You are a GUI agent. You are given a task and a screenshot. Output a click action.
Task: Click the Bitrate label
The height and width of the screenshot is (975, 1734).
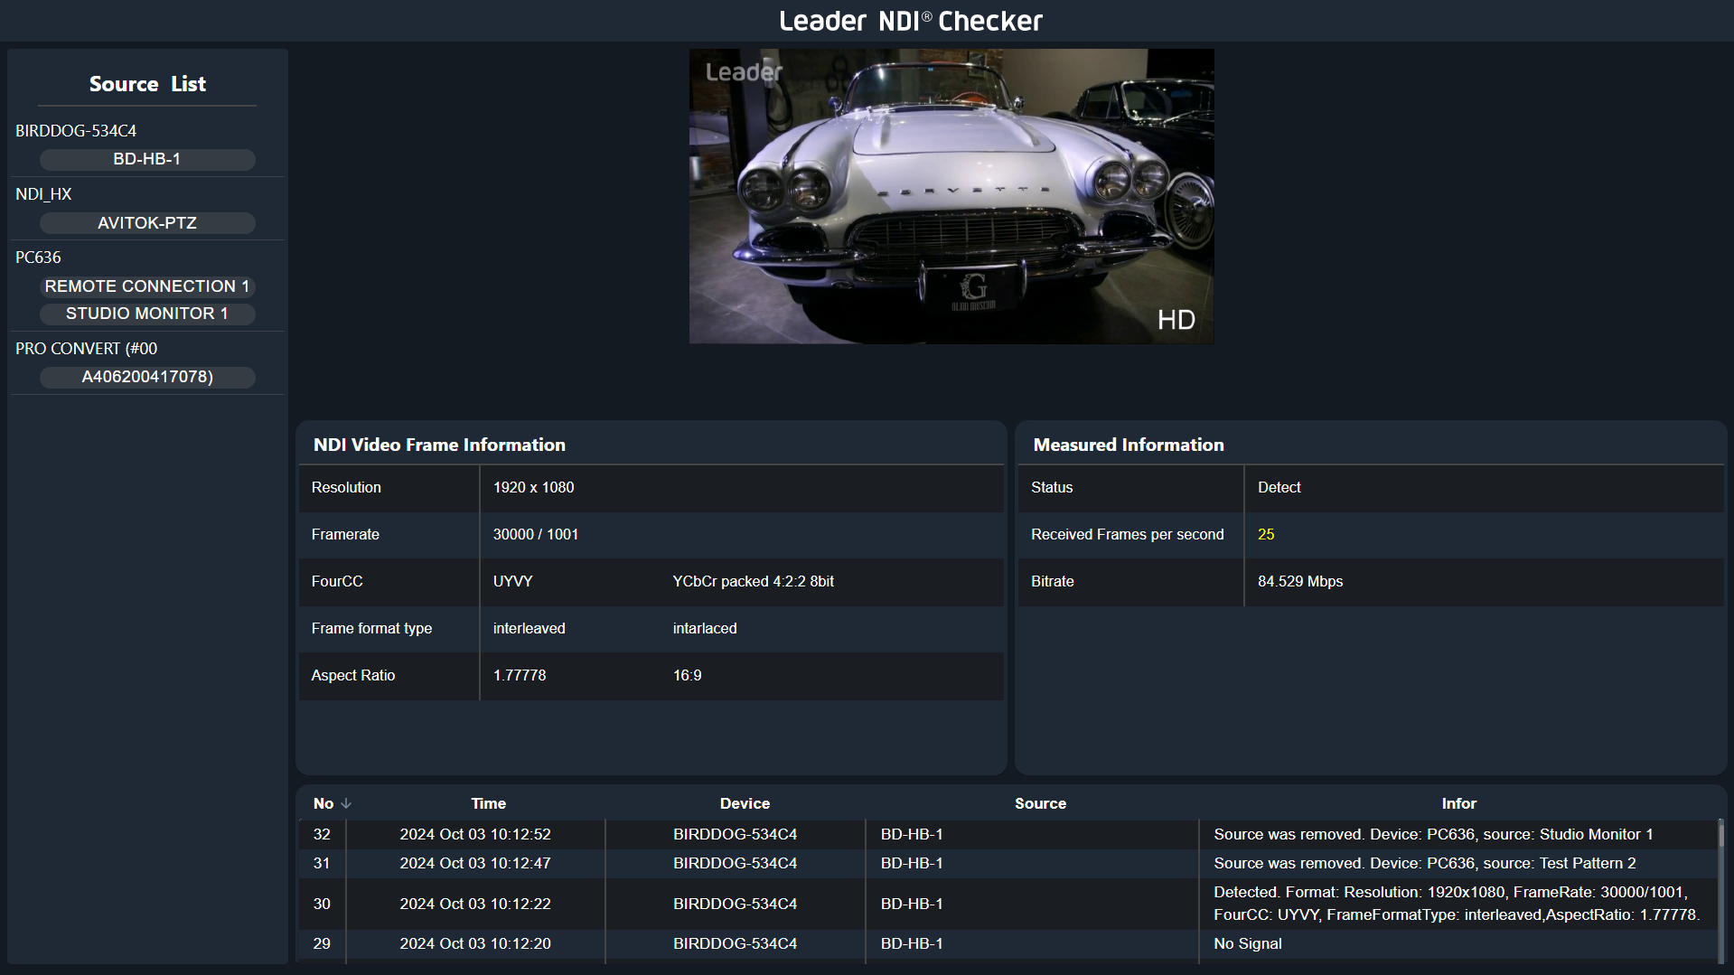(x=1053, y=581)
